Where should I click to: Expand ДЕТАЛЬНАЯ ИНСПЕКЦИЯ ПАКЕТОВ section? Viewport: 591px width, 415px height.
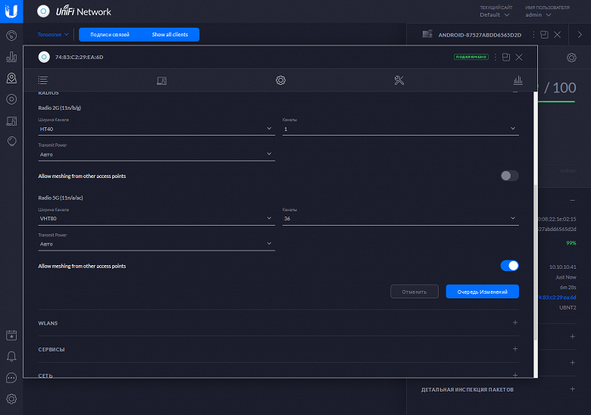573,389
